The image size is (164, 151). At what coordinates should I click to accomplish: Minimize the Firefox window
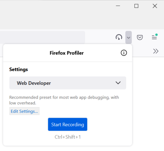point(118,6)
